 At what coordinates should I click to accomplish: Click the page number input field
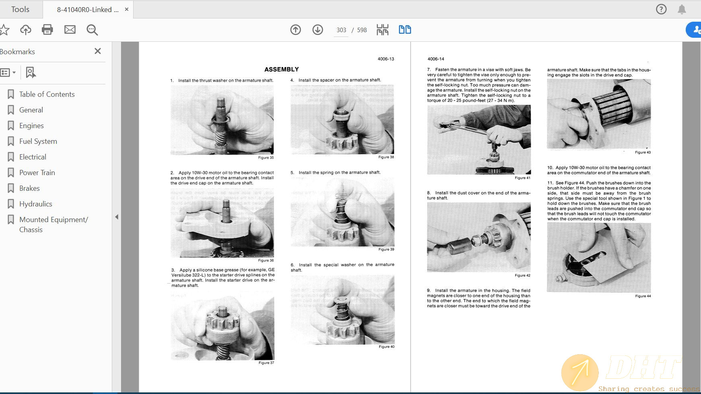(x=341, y=30)
